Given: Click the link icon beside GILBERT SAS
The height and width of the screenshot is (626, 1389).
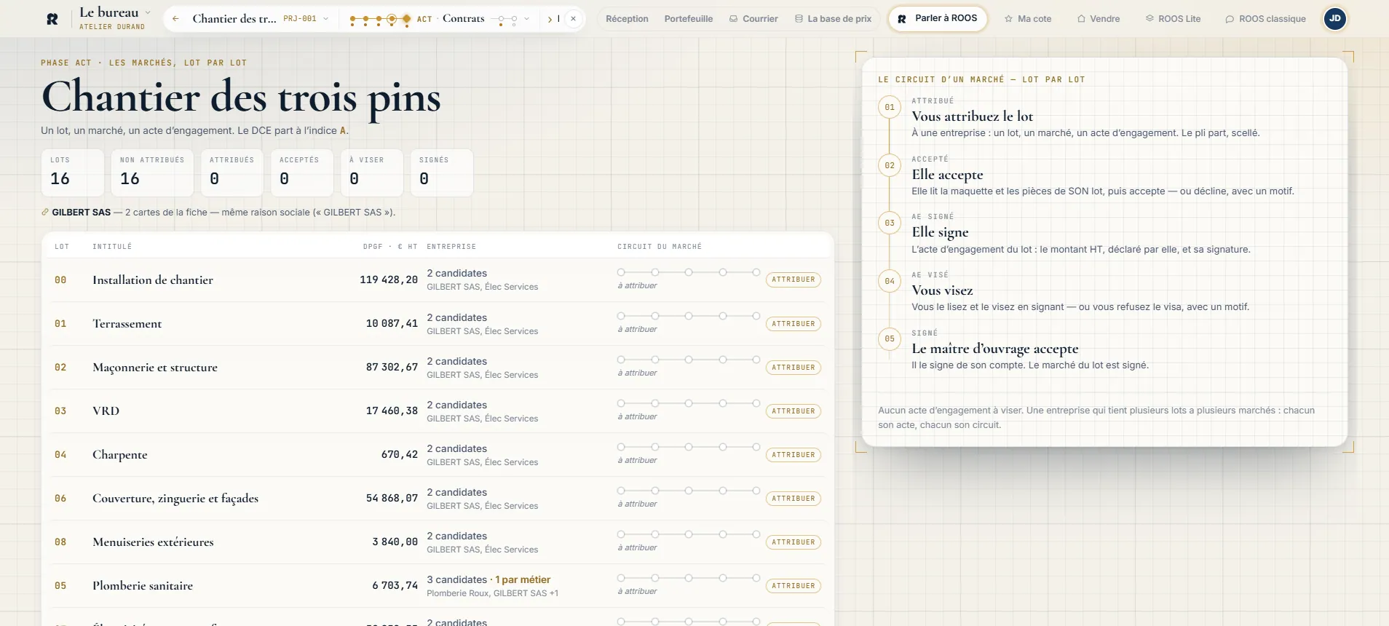Looking at the screenshot, I should pos(45,213).
